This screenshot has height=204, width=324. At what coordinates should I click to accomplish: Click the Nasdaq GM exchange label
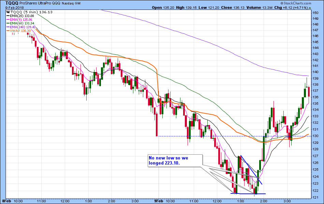(x=71, y=3)
